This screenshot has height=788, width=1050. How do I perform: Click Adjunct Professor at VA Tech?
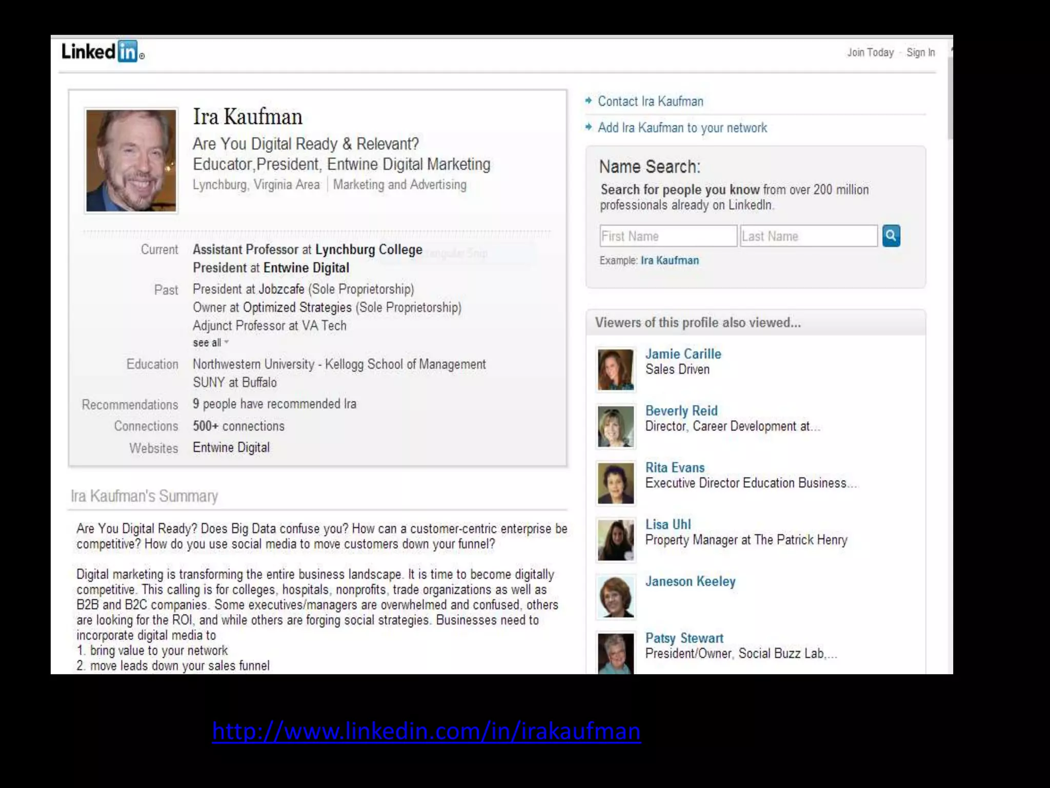[x=270, y=326]
